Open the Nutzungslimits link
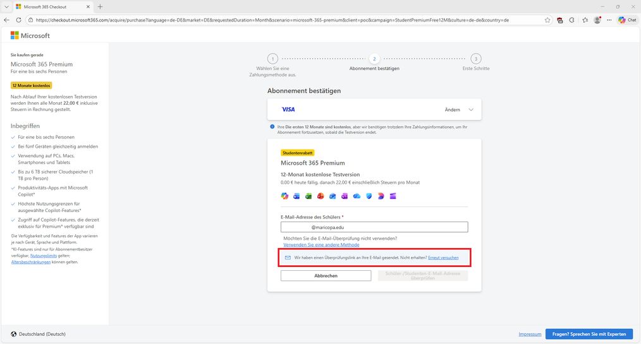This screenshot has height=344, width=641. (44, 256)
